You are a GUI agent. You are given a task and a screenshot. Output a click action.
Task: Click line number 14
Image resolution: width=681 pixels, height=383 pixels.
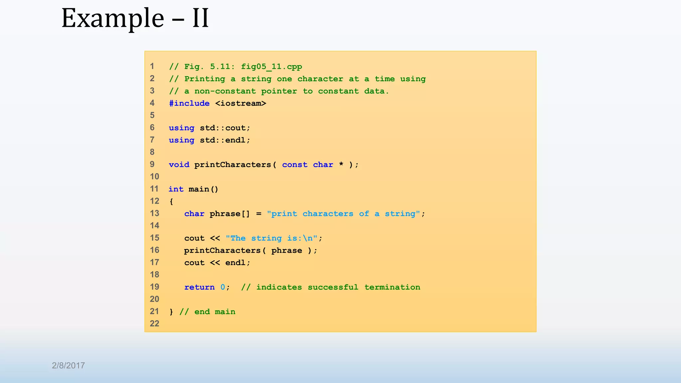155,226
